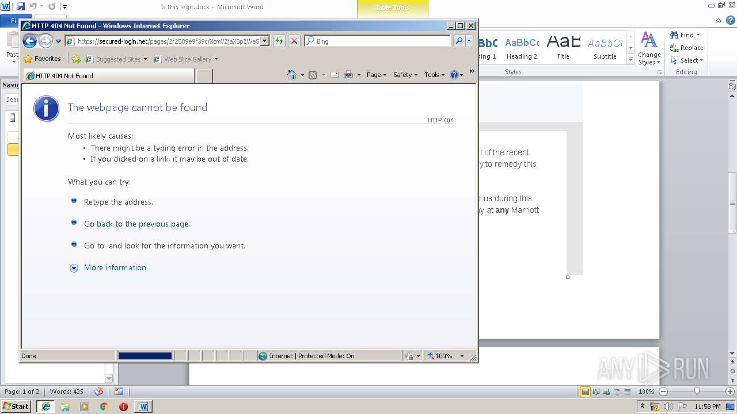The height and width of the screenshot is (414, 737).
Task: Expand the Print options dropdown arrow
Action: click(359, 75)
